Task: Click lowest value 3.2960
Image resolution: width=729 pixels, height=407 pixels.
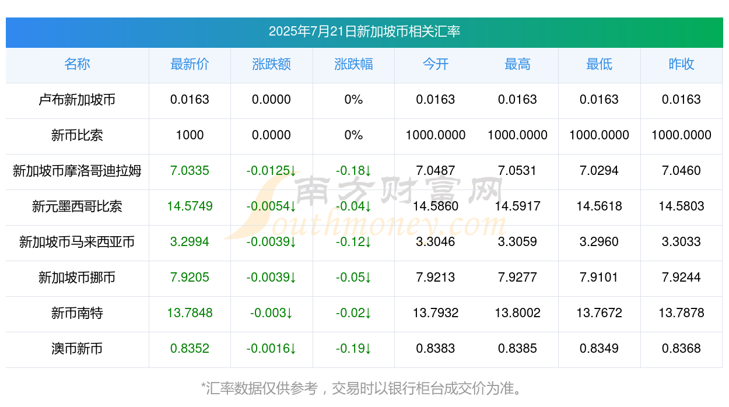Action: [x=599, y=242]
